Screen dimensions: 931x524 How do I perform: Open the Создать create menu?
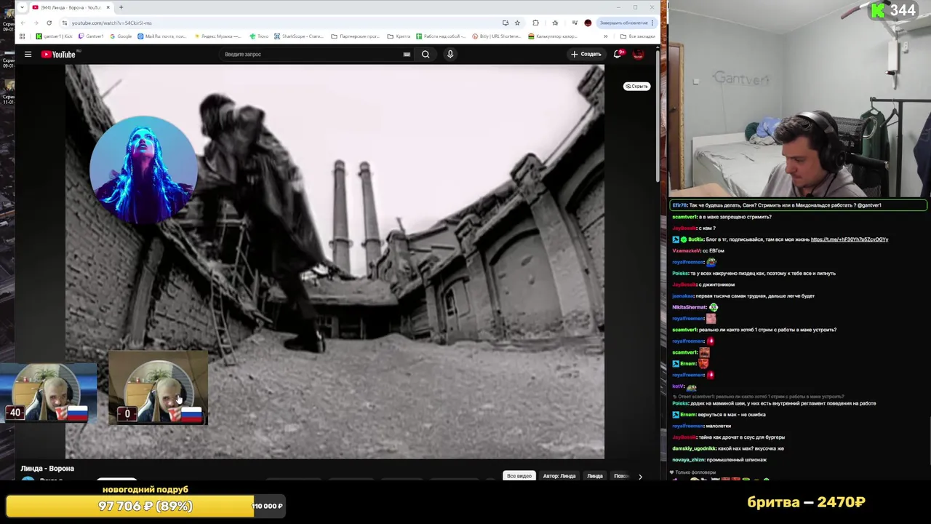click(586, 54)
